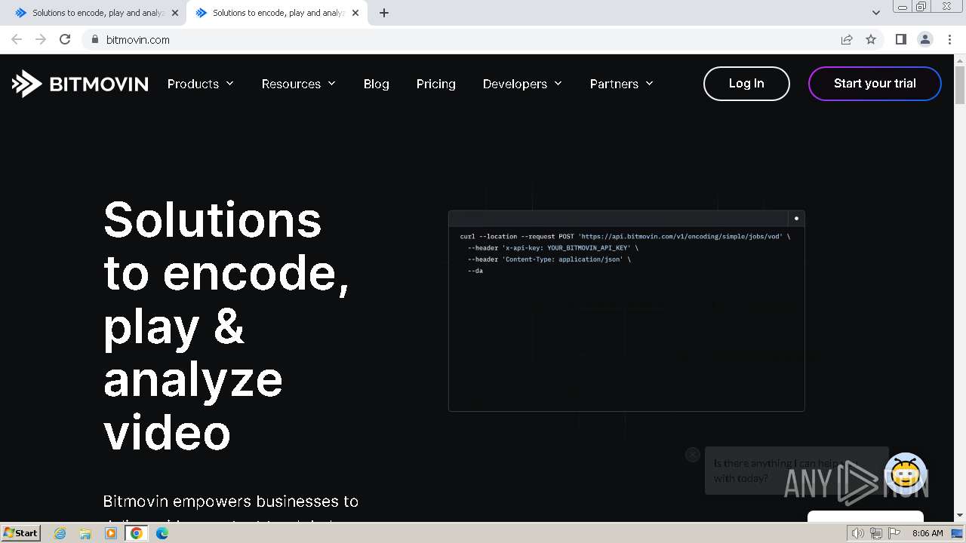Open Windows Start menu
The width and height of the screenshot is (966, 543).
point(20,533)
